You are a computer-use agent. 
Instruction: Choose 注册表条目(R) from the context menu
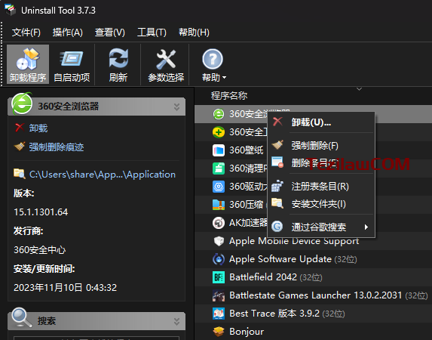tap(321, 187)
